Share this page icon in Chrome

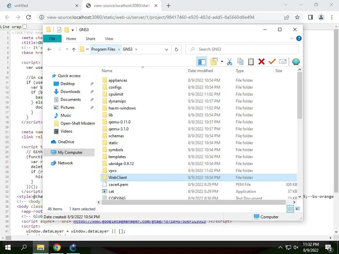(287, 17)
